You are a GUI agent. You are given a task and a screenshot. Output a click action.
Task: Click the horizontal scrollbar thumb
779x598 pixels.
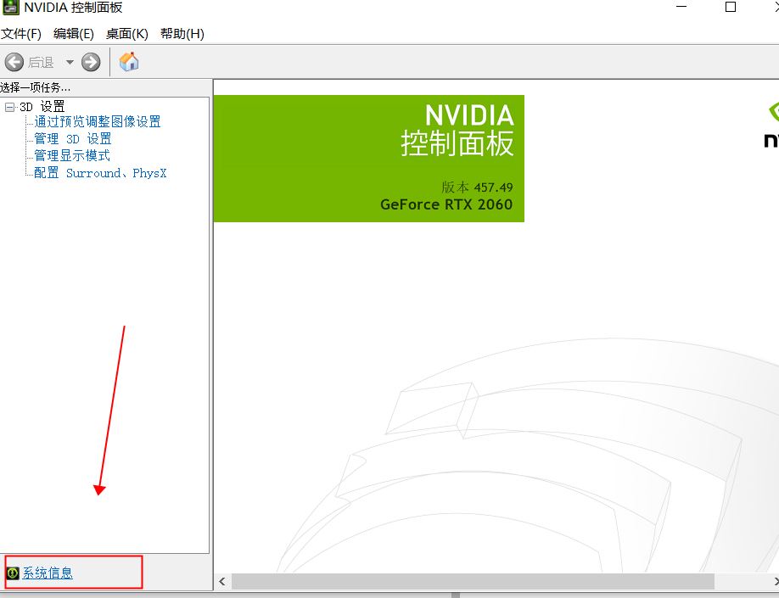(x=473, y=581)
